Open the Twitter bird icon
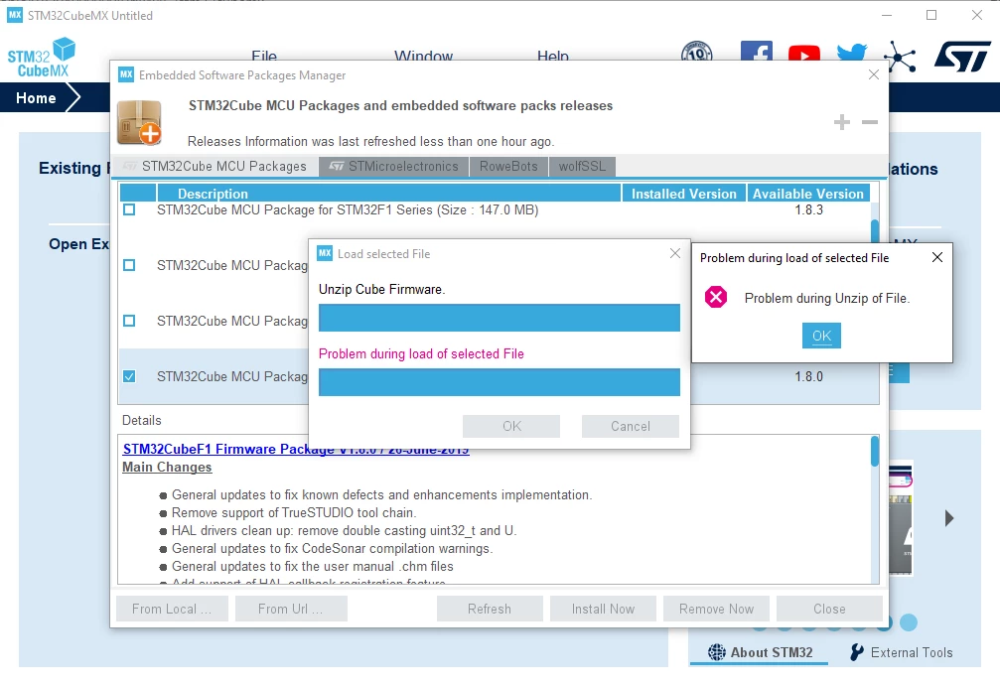 tap(852, 53)
